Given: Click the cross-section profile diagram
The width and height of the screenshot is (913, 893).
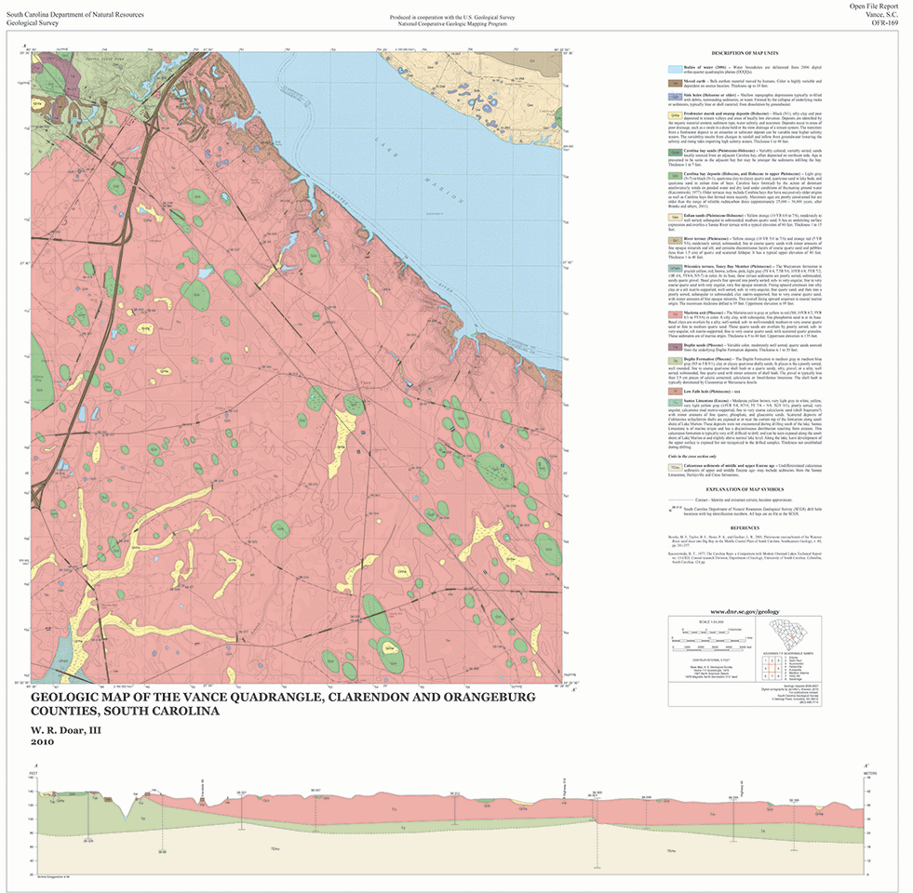Looking at the screenshot, I should (x=454, y=819).
